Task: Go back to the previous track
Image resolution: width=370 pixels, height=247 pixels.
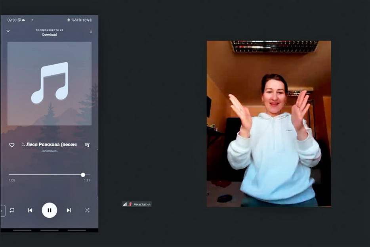Action: 30,210
